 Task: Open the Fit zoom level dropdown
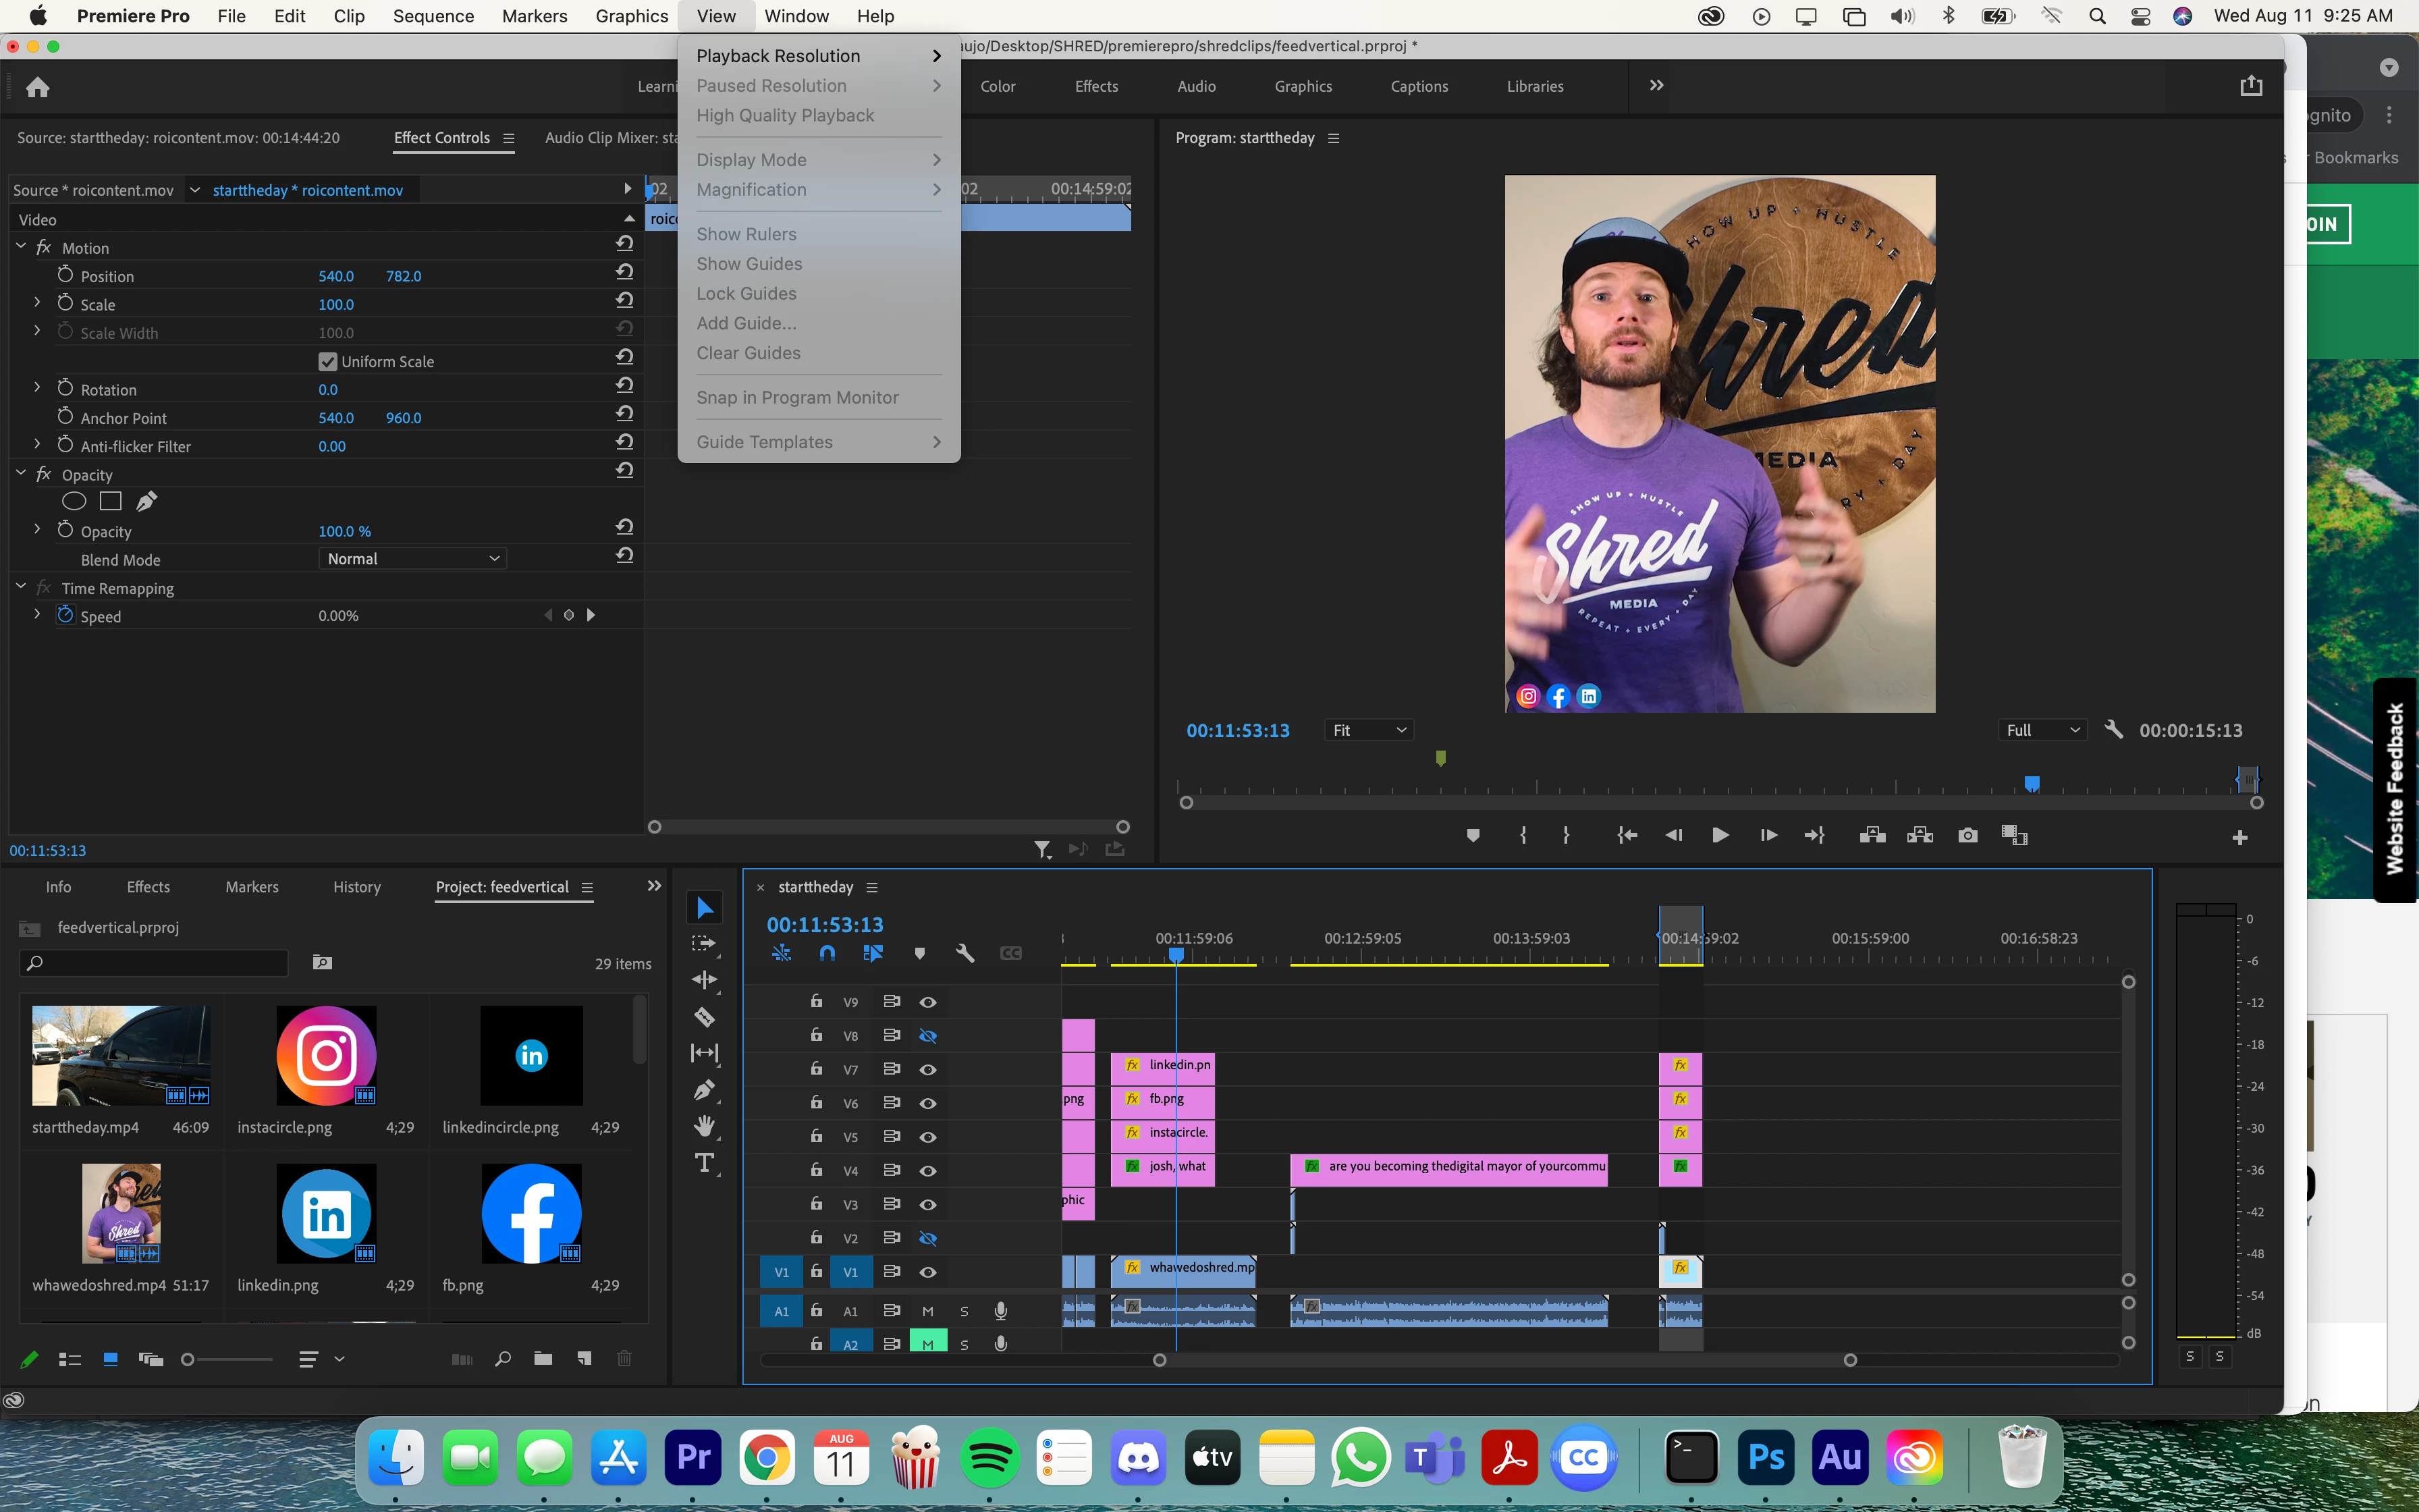click(1368, 730)
